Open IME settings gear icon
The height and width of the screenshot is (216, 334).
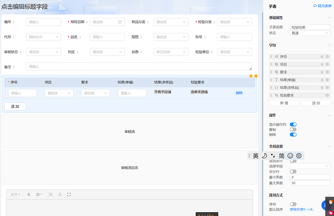[x=299, y=156]
